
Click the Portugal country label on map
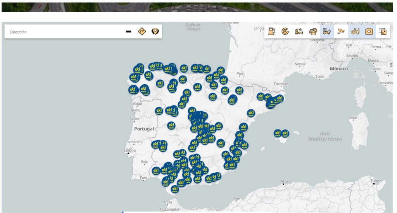coord(144,129)
